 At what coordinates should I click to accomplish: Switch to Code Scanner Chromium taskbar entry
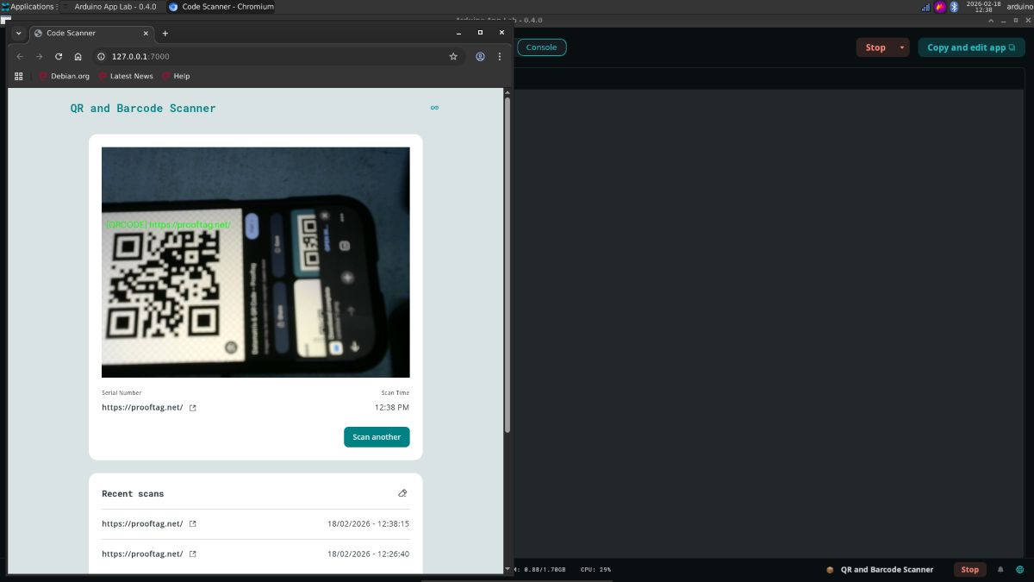[x=221, y=6]
